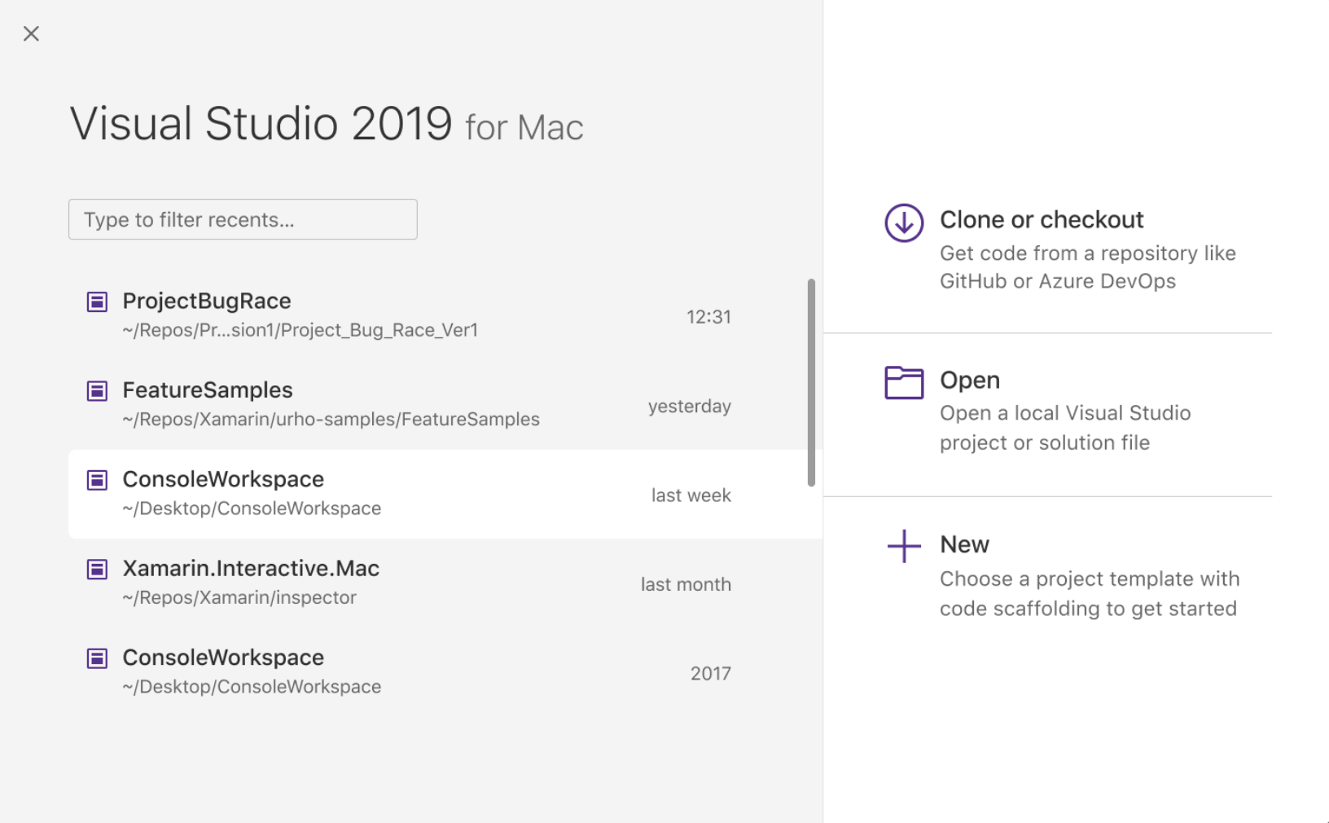Image resolution: width=1329 pixels, height=823 pixels.
Task: Click path ~/Repos/Xamarin/urho-samples/FeatureSamples
Action: point(331,420)
